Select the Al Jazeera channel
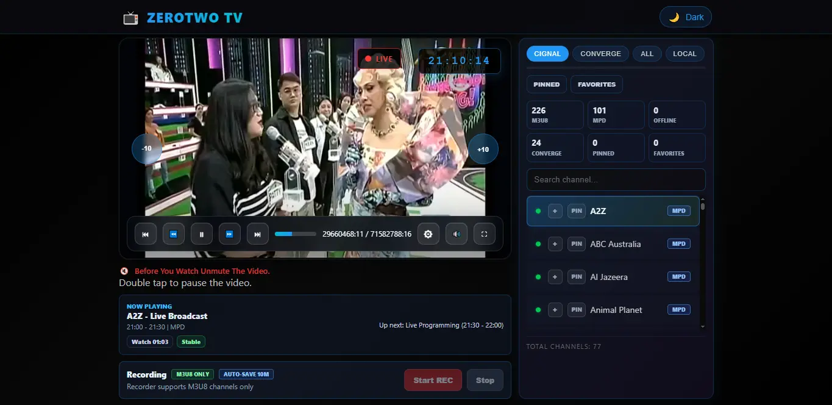The width and height of the screenshot is (832, 405). click(x=613, y=277)
